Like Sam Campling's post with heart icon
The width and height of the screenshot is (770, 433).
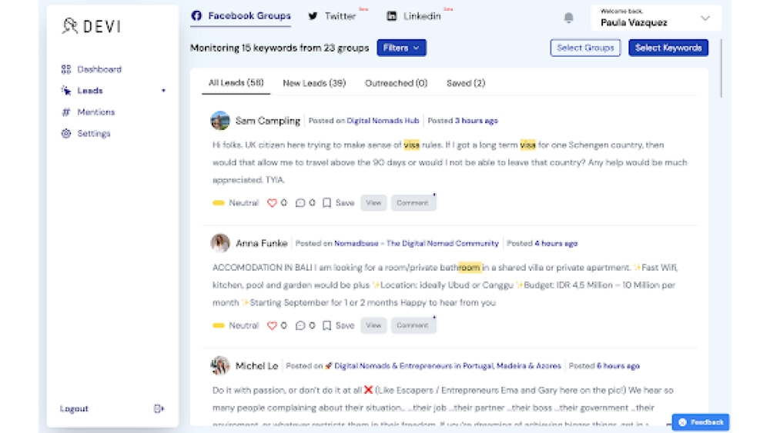pos(272,202)
